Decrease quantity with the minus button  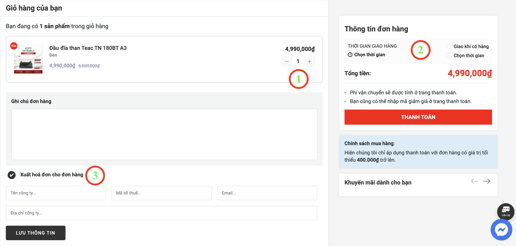click(286, 61)
